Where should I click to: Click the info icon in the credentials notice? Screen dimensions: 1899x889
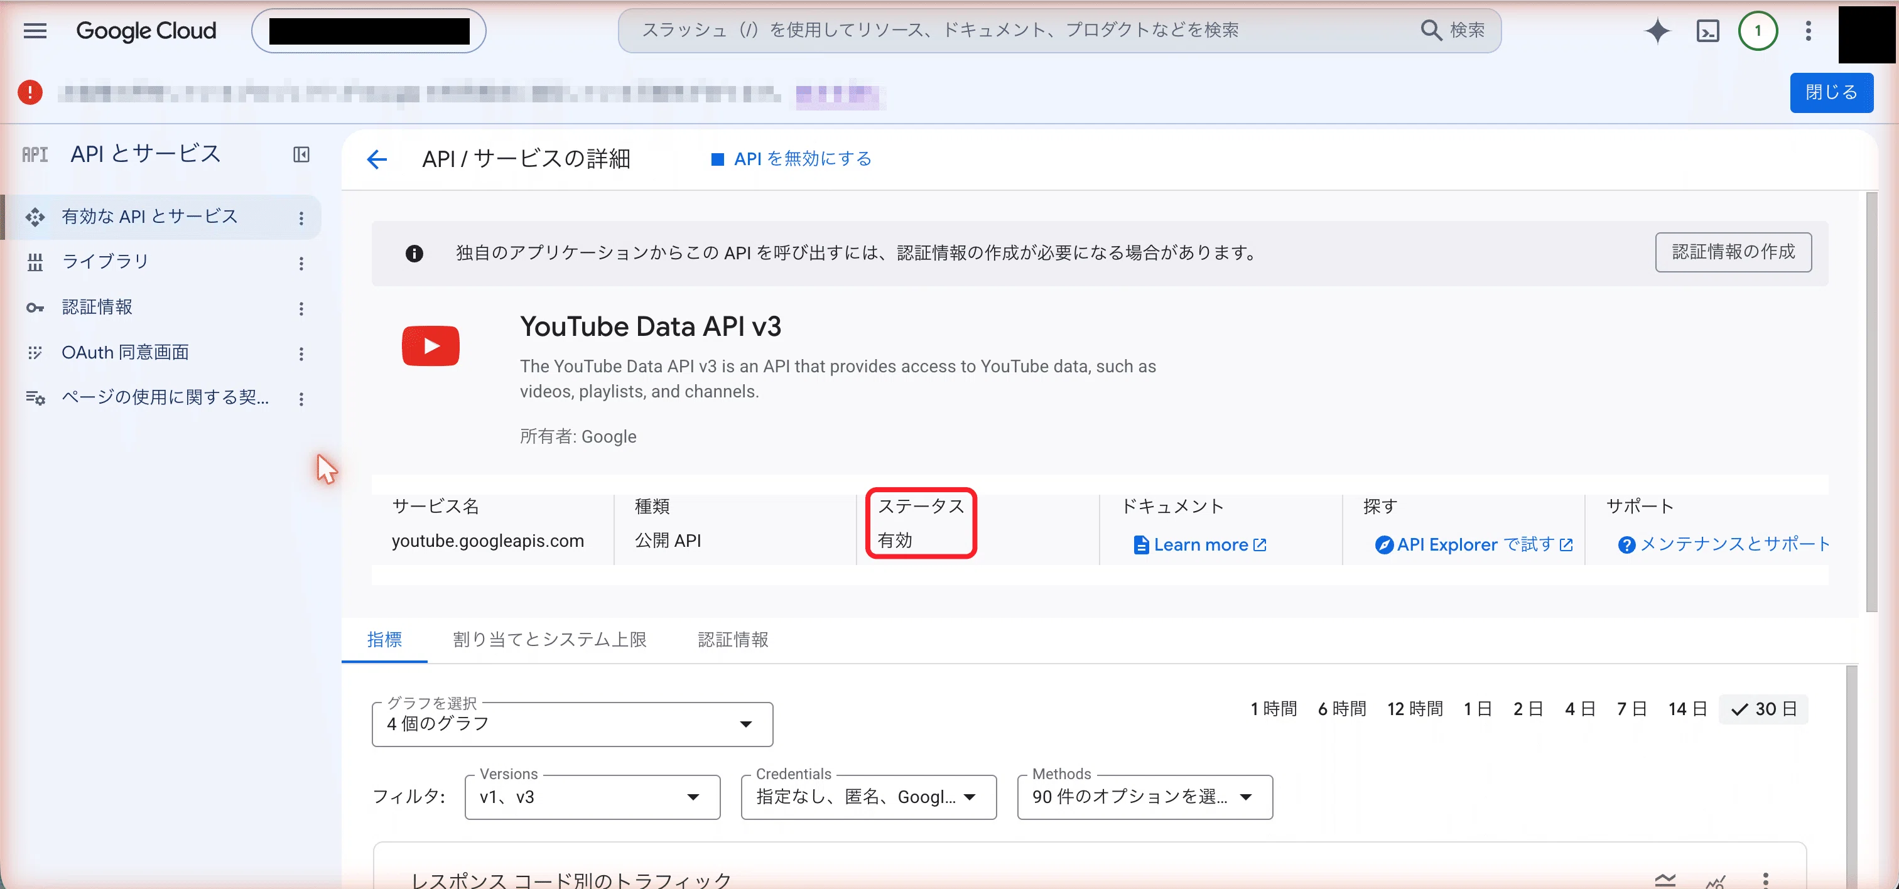point(414,254)
